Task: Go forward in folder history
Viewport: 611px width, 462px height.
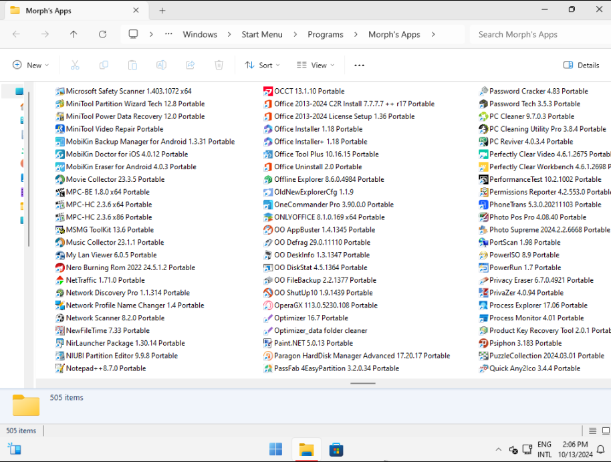Action: [45, 34]
